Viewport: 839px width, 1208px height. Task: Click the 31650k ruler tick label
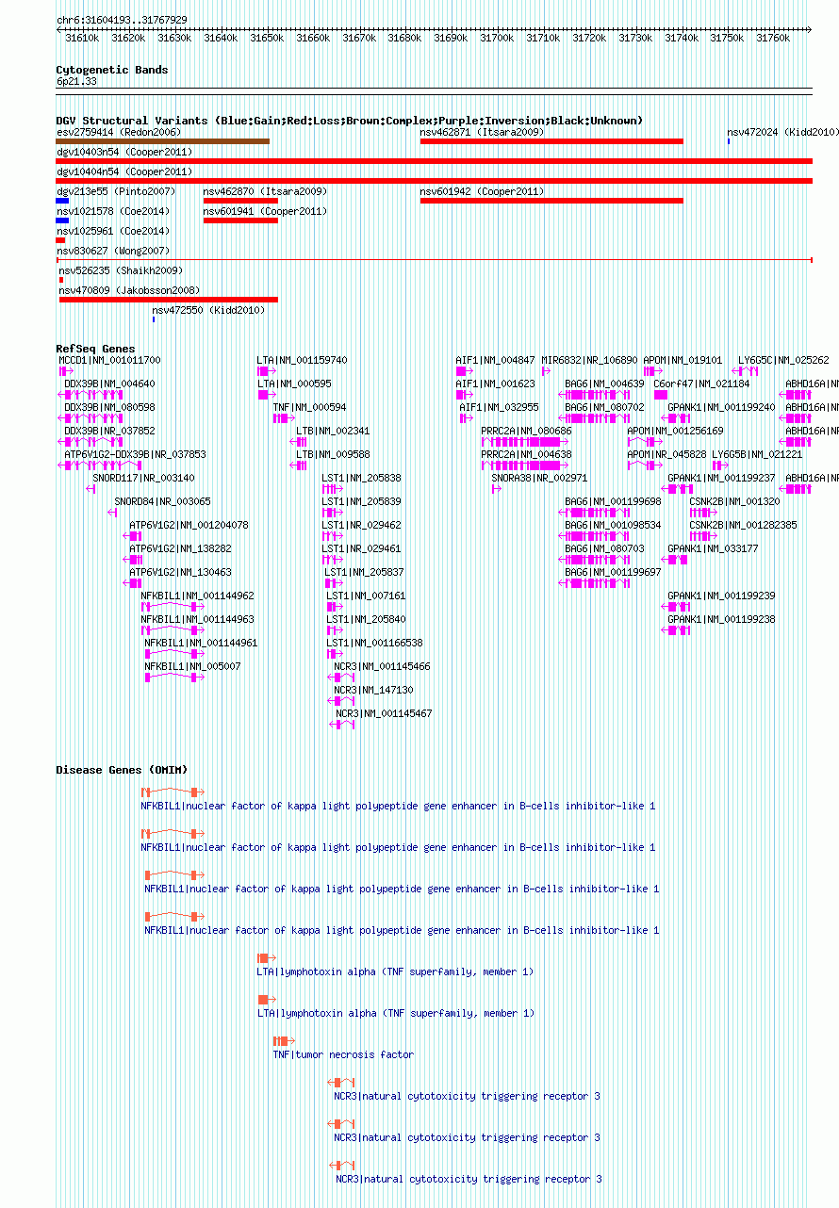pyautogui.click(x=266, y=38)
